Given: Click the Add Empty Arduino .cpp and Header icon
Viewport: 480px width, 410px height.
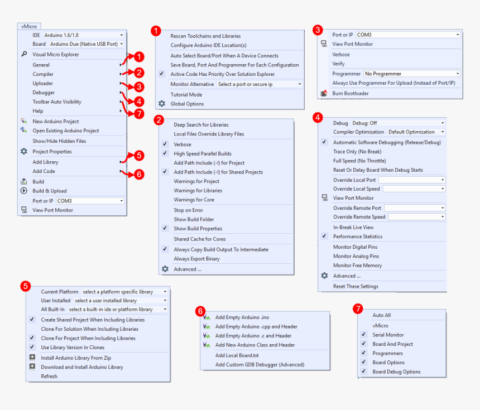Looking at the screenshot, I should (207, 326).
